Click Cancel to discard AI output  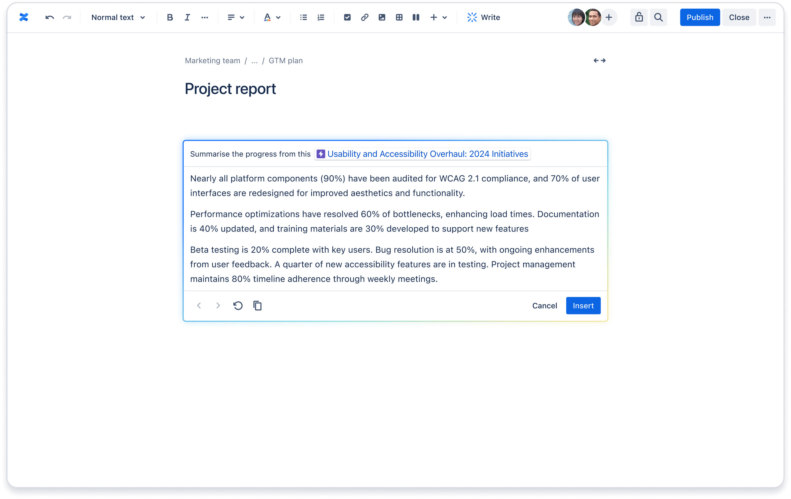(x=545, y=305)
